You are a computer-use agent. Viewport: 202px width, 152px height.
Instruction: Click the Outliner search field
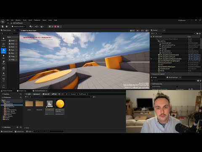(x=175, y=33)
